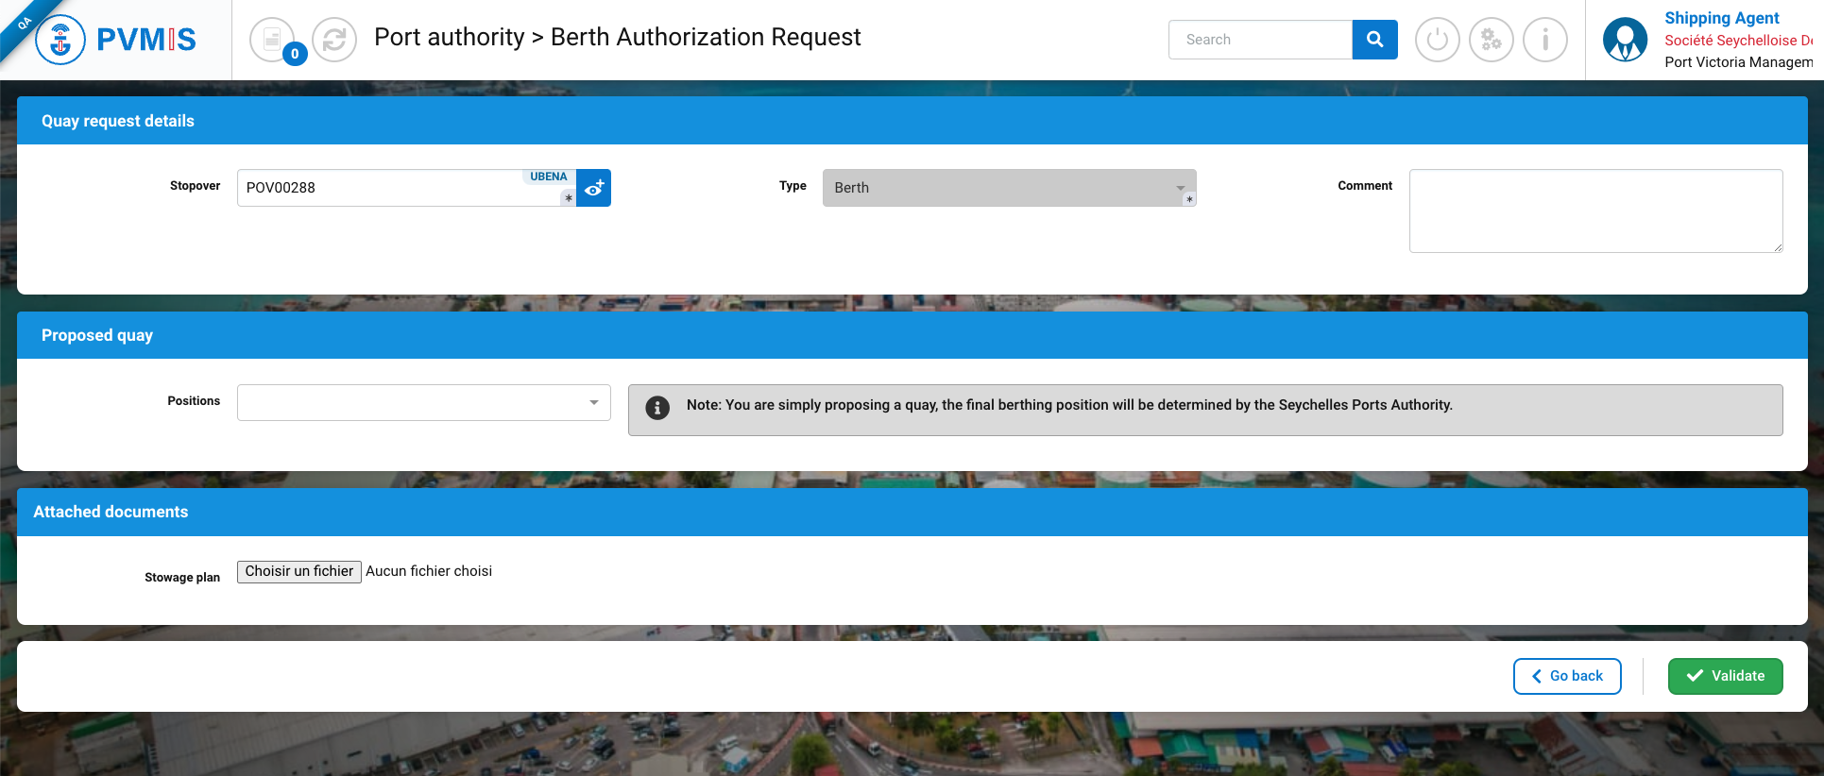Open the documents icon in the header
Screen dimensions: 1824x776
click(x=272, y=40)
